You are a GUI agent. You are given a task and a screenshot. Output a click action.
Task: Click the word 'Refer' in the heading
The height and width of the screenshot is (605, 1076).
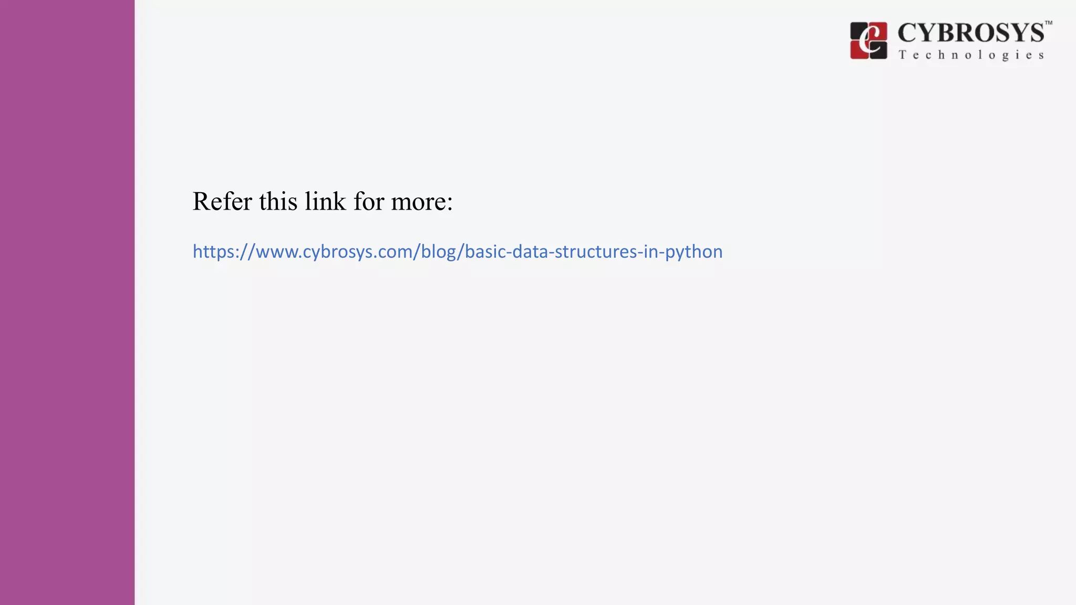tap(222, 201)
